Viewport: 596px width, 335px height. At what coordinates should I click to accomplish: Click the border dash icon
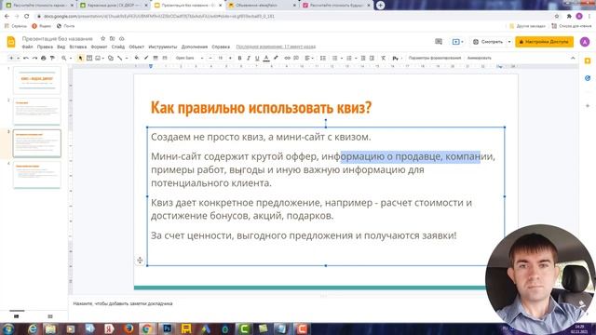165,58
